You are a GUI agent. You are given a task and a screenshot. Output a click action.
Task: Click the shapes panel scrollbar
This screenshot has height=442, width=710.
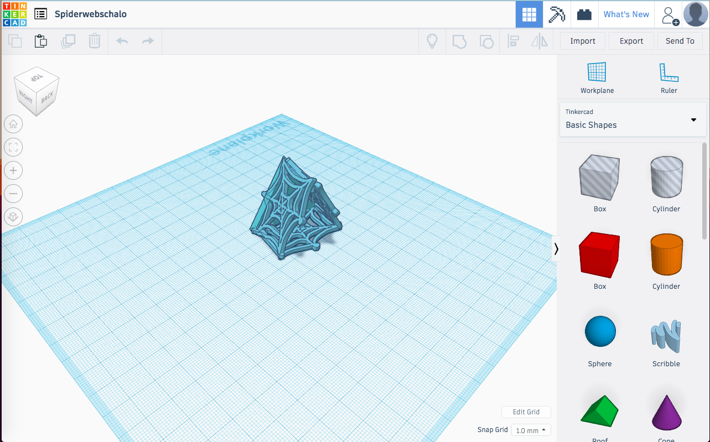[x=704, y=191]
